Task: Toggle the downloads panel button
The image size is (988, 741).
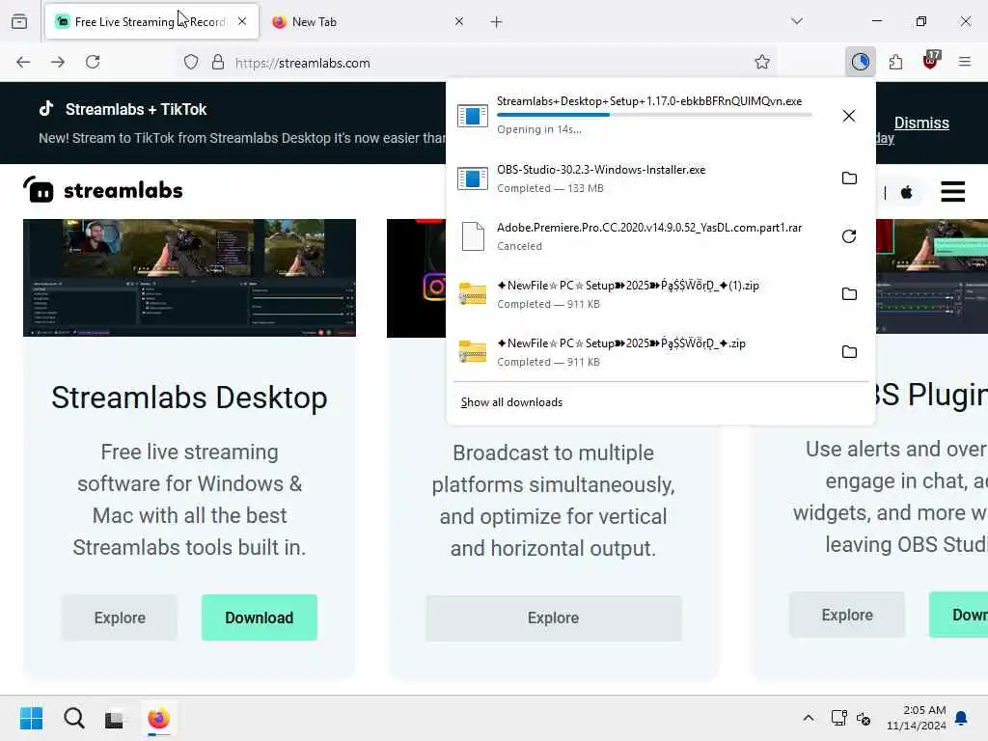Action: tap(860, 62)
